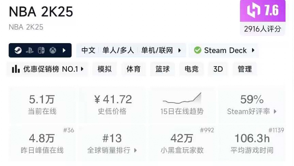Select the 管理 tag
The height and width of the screenshot is (166, 294).
click(x=245, y=69)
